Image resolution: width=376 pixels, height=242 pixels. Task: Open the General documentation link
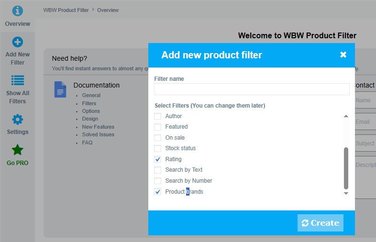click(91, 95)
